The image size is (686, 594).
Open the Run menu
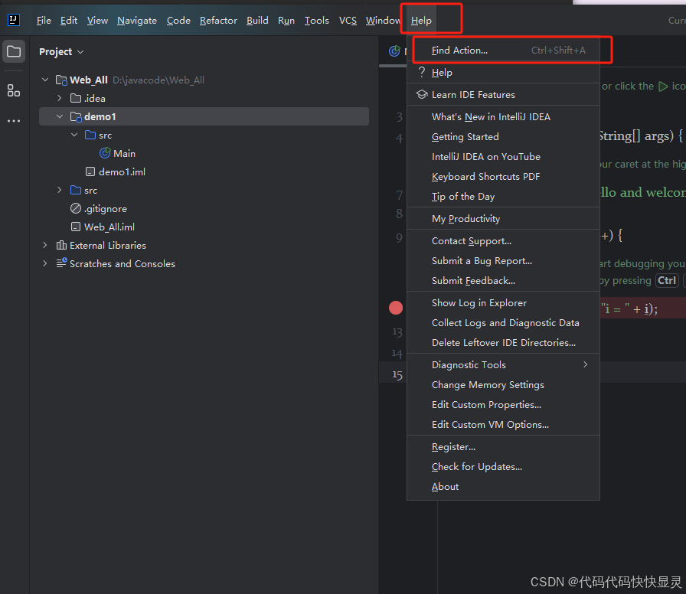click(286, 21)
